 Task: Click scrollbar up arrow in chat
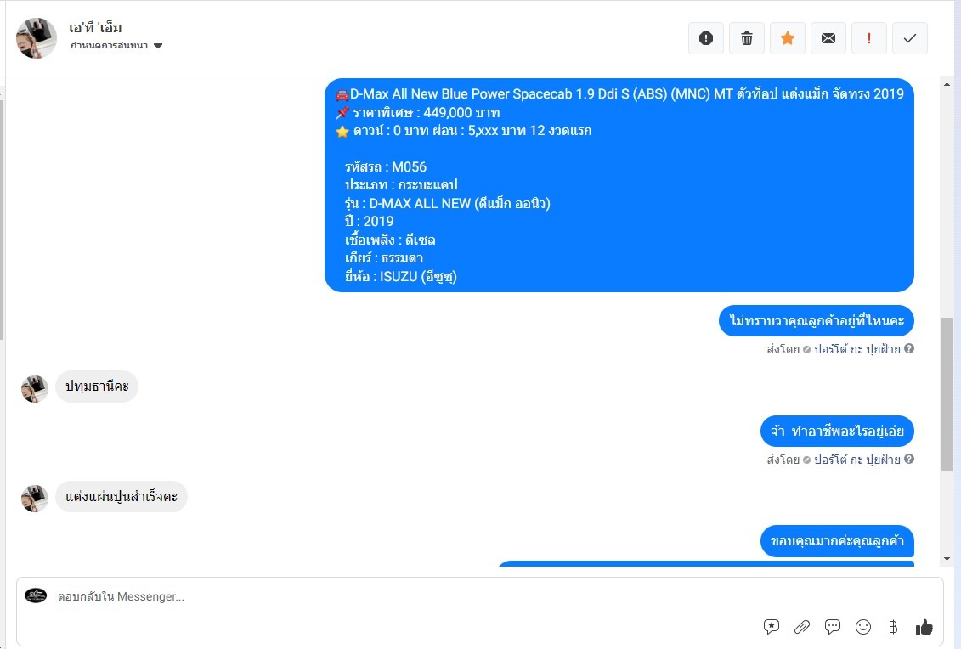(x=947, y=84)
